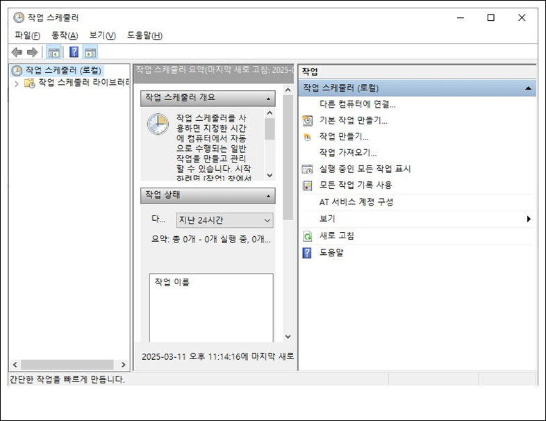This screenshot has width=546, height=421.
Task: Open the 동작(A) menu
Action: pos(65,35)
